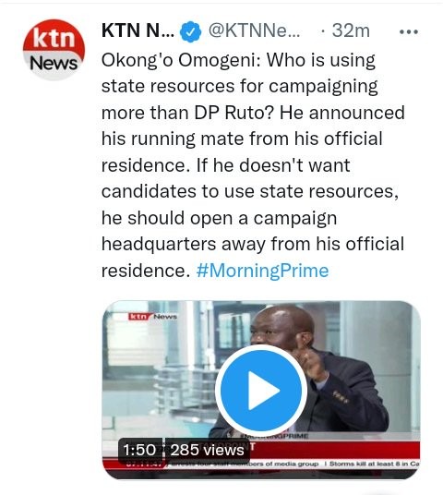The width and height of the screenshot is (443, 495).
Task: Click the blue verified badge
Action: [x=190, y=31]
